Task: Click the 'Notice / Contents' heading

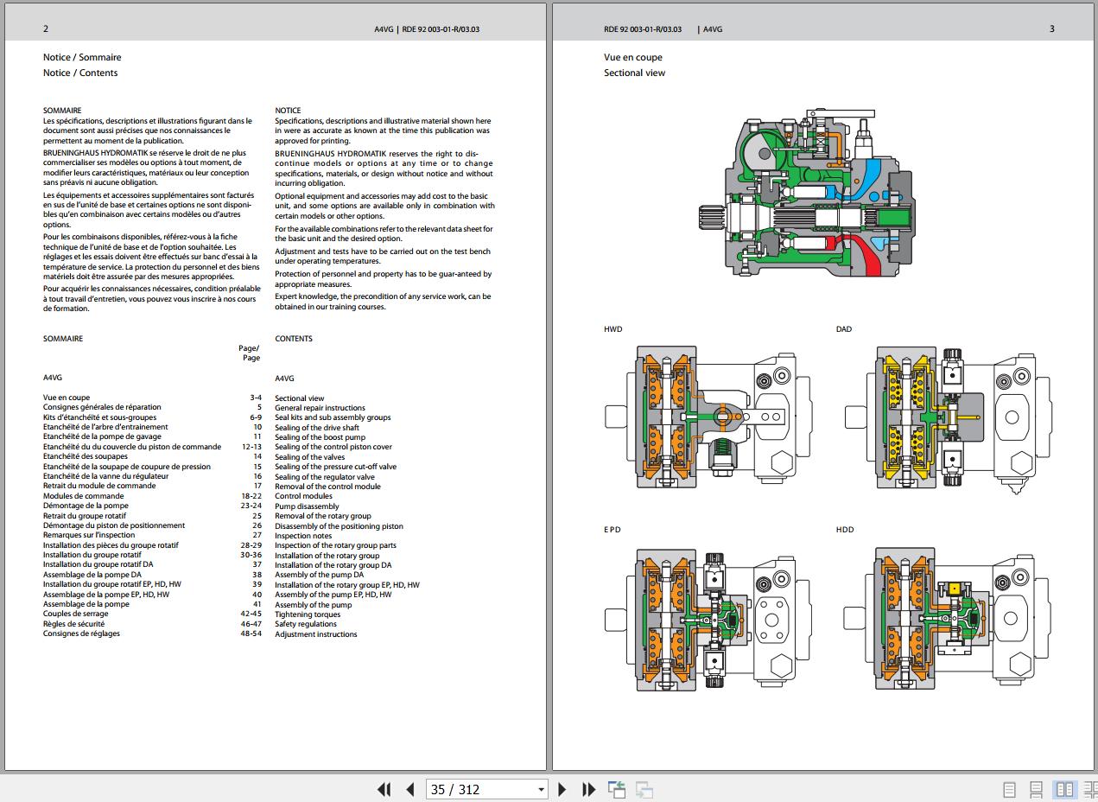Action: [x=80, y=73]
